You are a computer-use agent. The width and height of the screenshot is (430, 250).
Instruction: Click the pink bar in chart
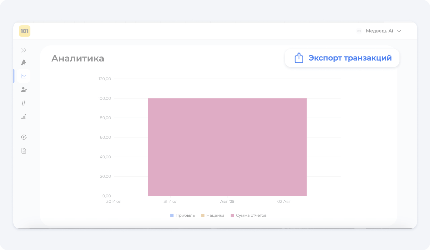click(227, 147)
